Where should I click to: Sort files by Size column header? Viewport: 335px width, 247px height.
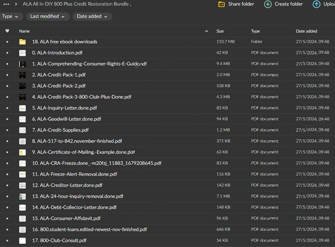coord(220,31)
